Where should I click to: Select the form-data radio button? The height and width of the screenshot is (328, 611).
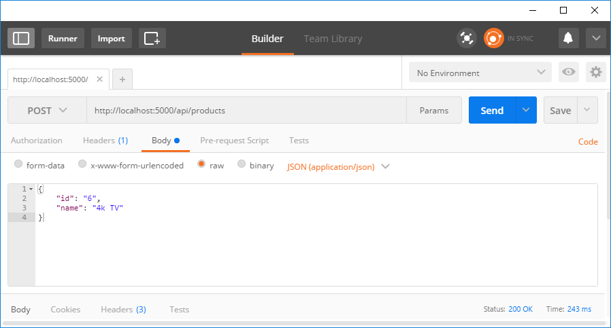pos(18,165)
